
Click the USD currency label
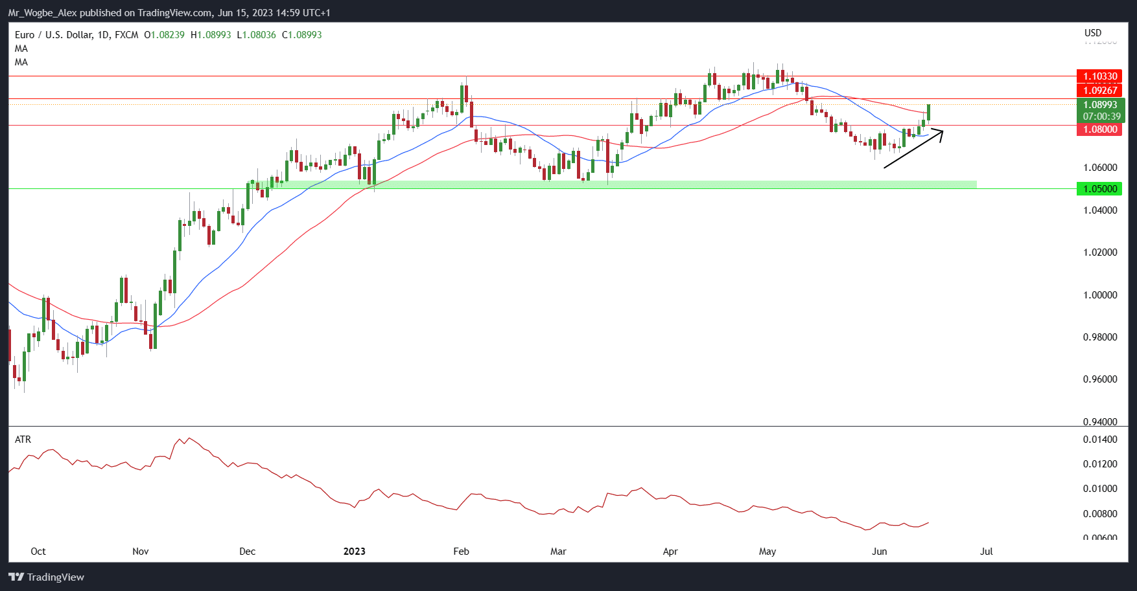1093,33
